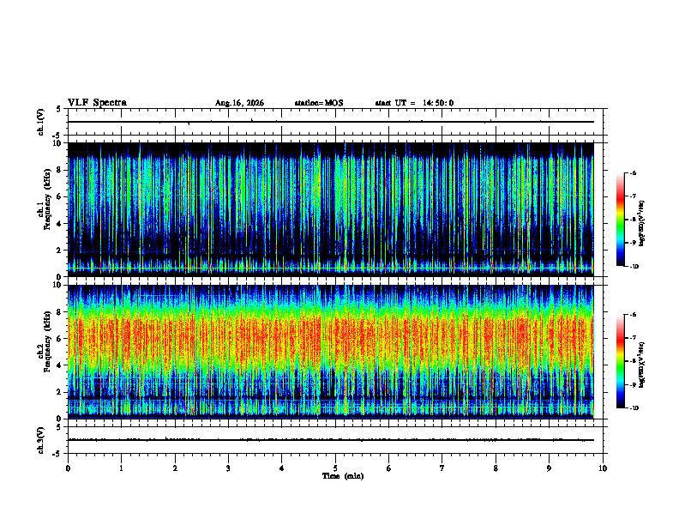Image resolution: width=679 pixels, height=525 pixels.
Task: Click the ch.3(V) waveform strip
Action: pos(335,440)
